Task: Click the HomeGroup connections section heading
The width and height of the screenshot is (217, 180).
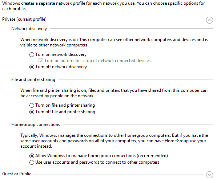Action: [36, 124]
